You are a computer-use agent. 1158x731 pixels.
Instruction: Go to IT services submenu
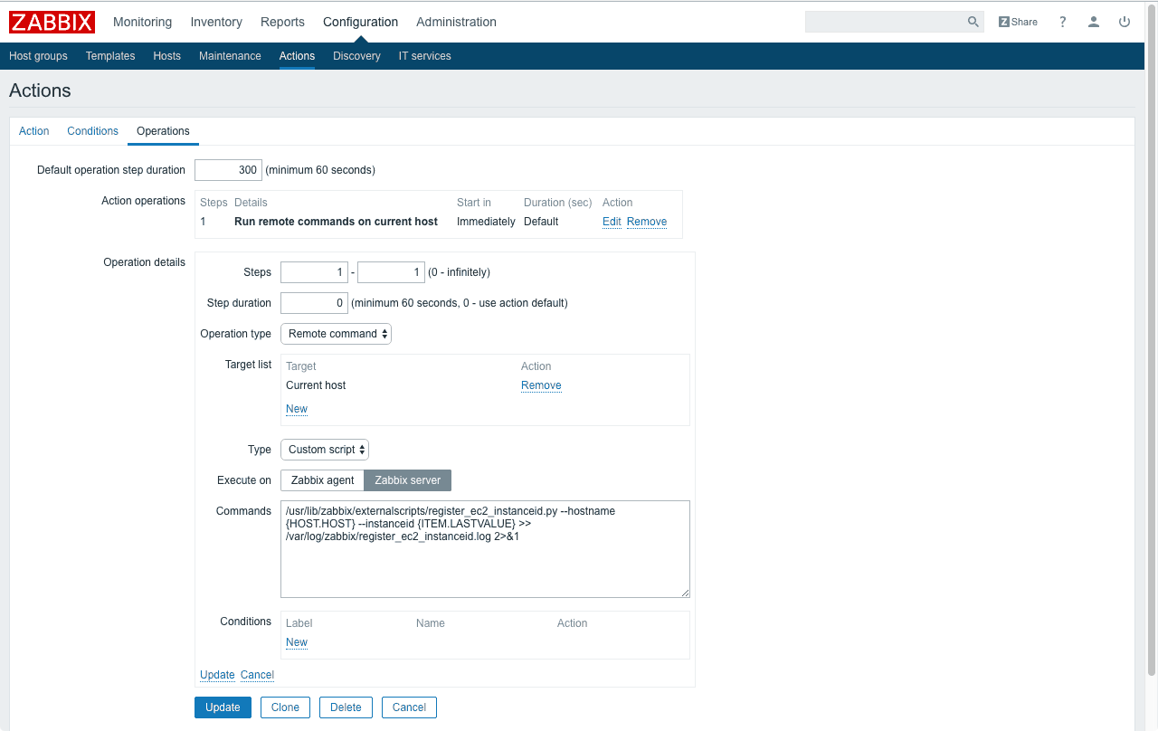424,56
